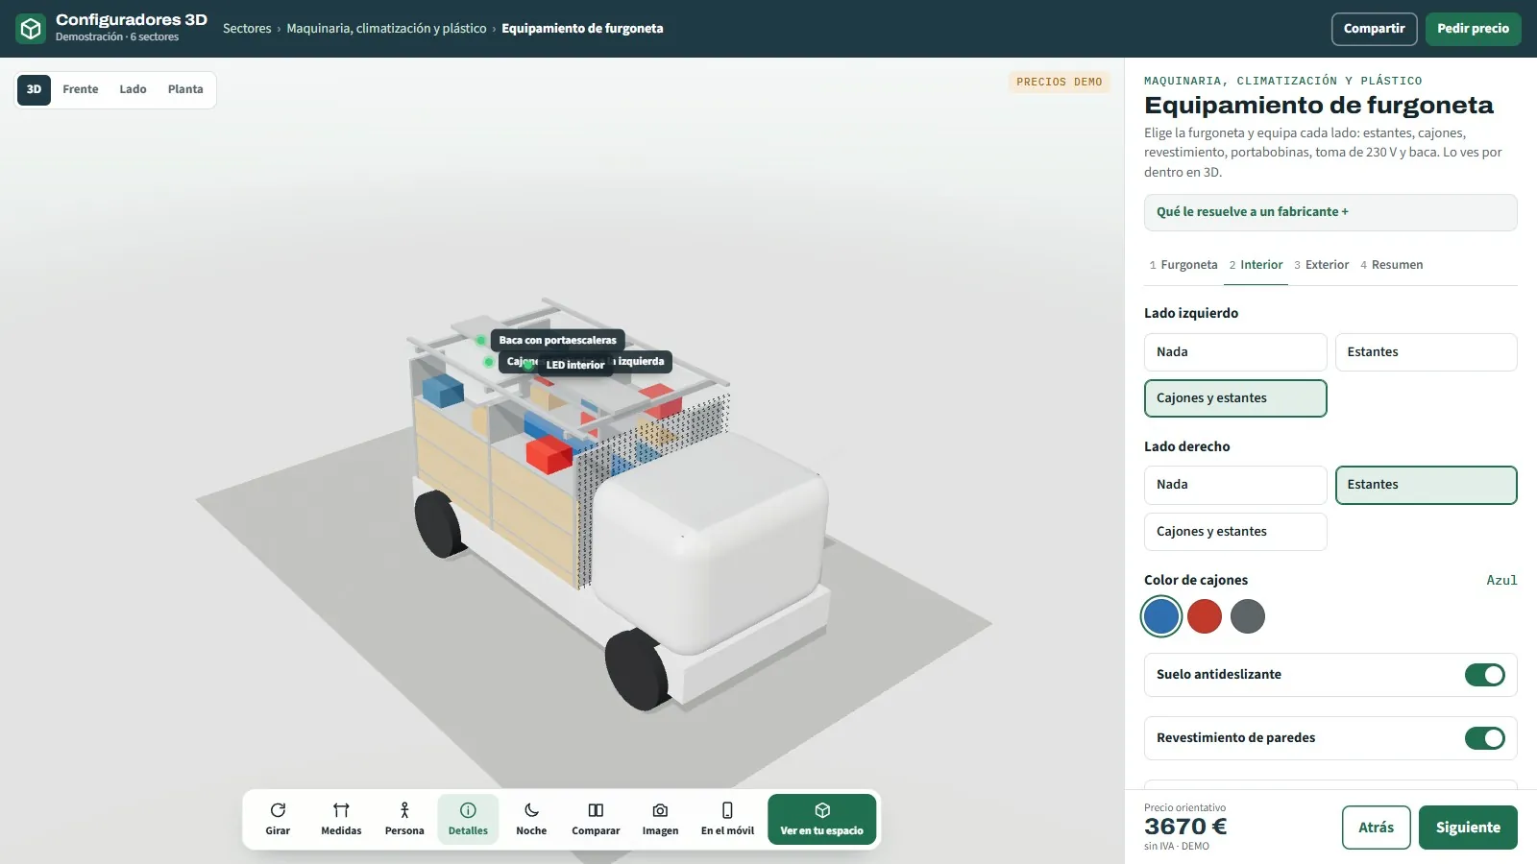Turn off Revestimiento de paredes
1537x864 pixels.
[x=1484, y=738]
